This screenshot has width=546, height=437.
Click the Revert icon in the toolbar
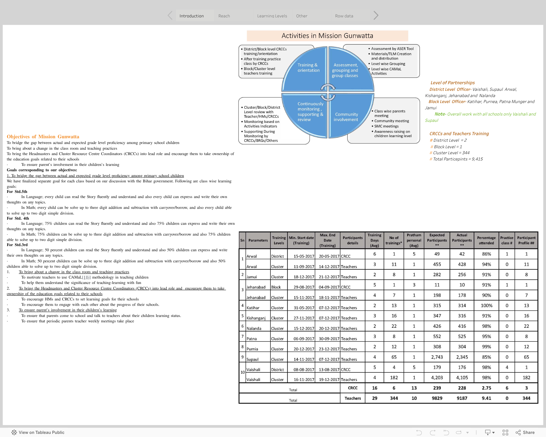tap(446, 432)
